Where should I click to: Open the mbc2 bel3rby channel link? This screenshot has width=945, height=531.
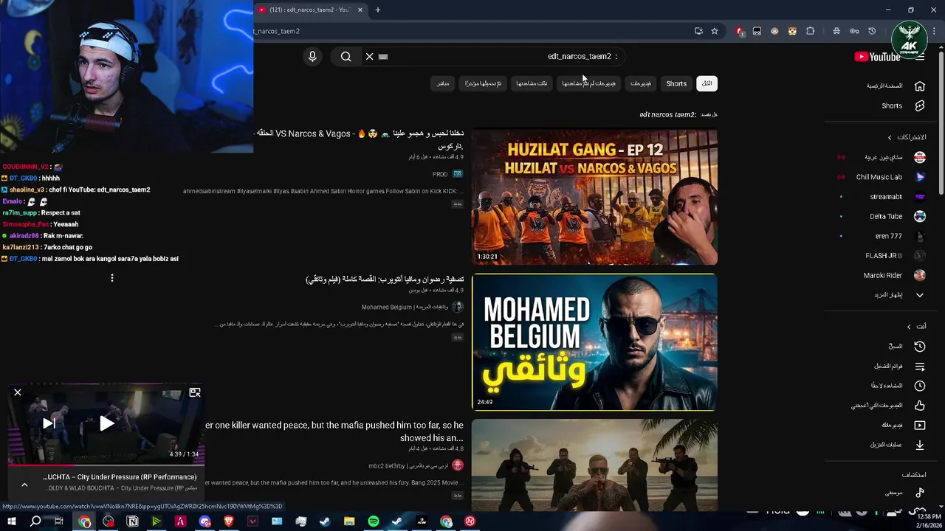(x=408, y=466)
